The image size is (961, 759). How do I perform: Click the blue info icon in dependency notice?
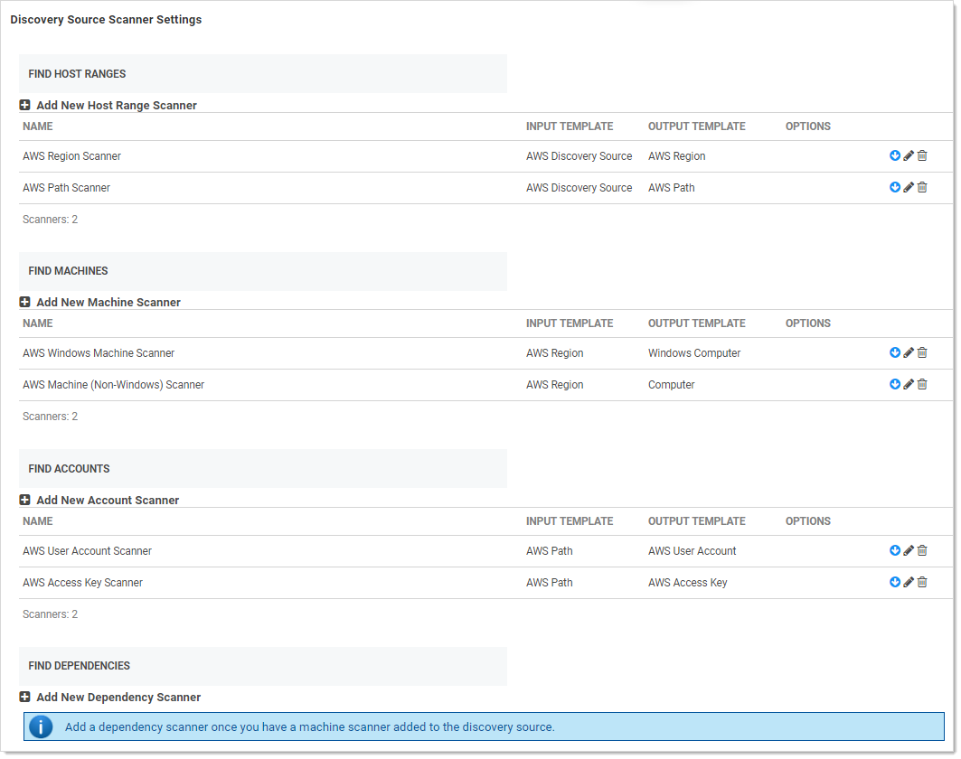point(41,727)
